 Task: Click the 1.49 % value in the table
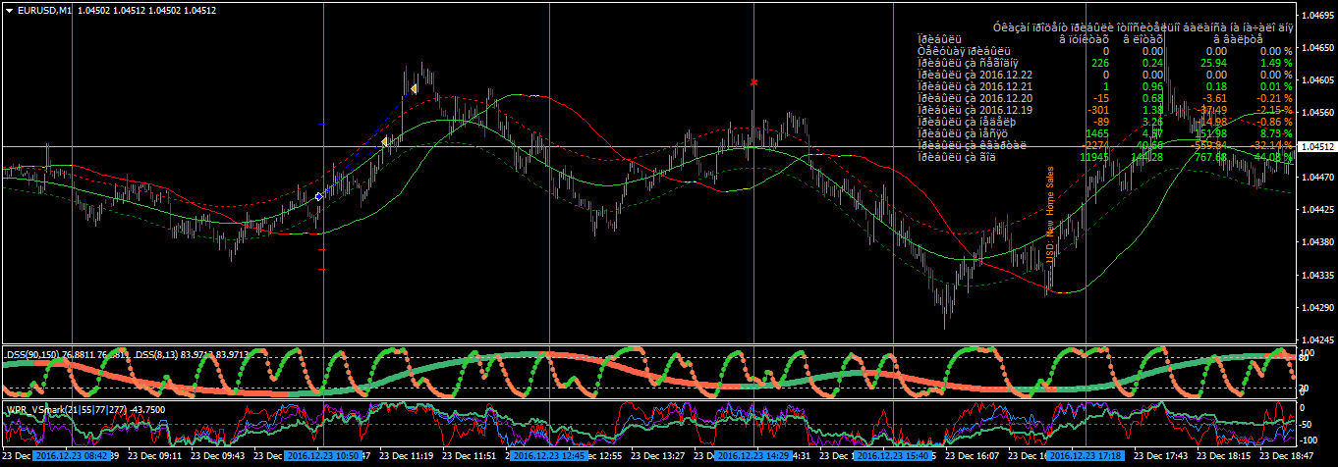point(1277,63)
